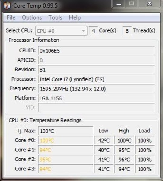Open the Tools menu

[x=56, y=18]
